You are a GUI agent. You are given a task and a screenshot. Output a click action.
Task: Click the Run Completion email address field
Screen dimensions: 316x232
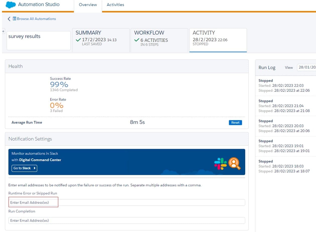click(127, 220)
